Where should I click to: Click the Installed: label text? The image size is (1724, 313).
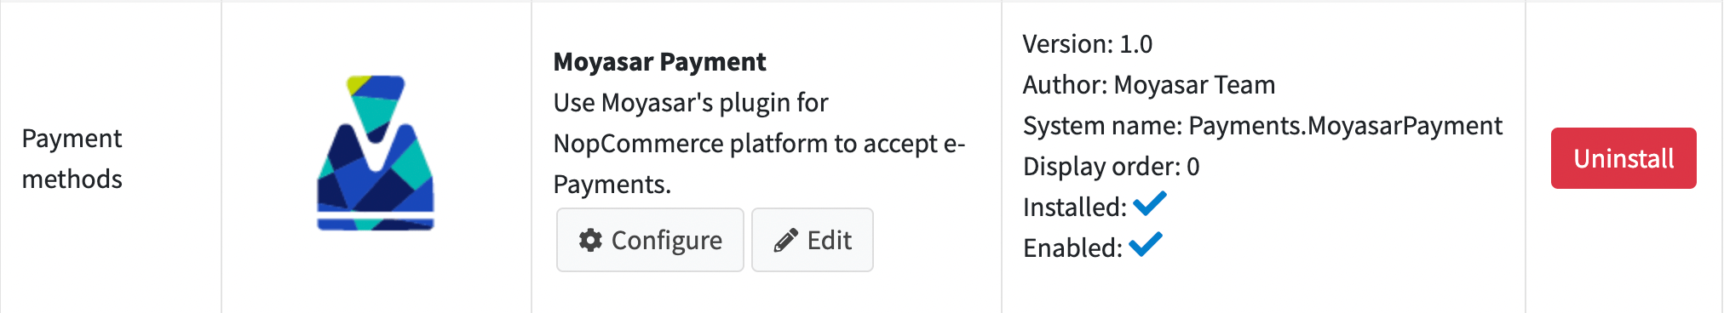pyautogui.click(x=1075, y=208)
